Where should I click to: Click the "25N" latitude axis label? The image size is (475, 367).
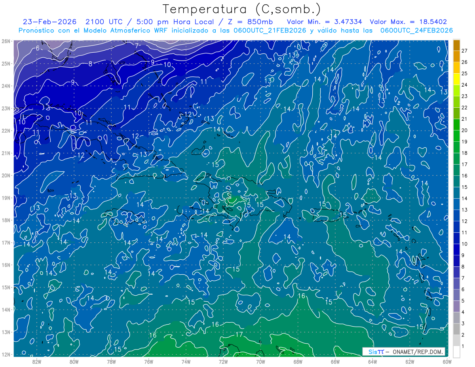pyautogui.click(x=6, y=63)
